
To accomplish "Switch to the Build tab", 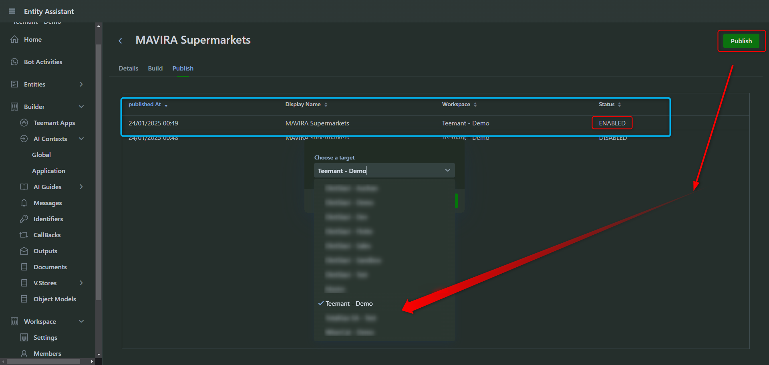I will [155, 69].
